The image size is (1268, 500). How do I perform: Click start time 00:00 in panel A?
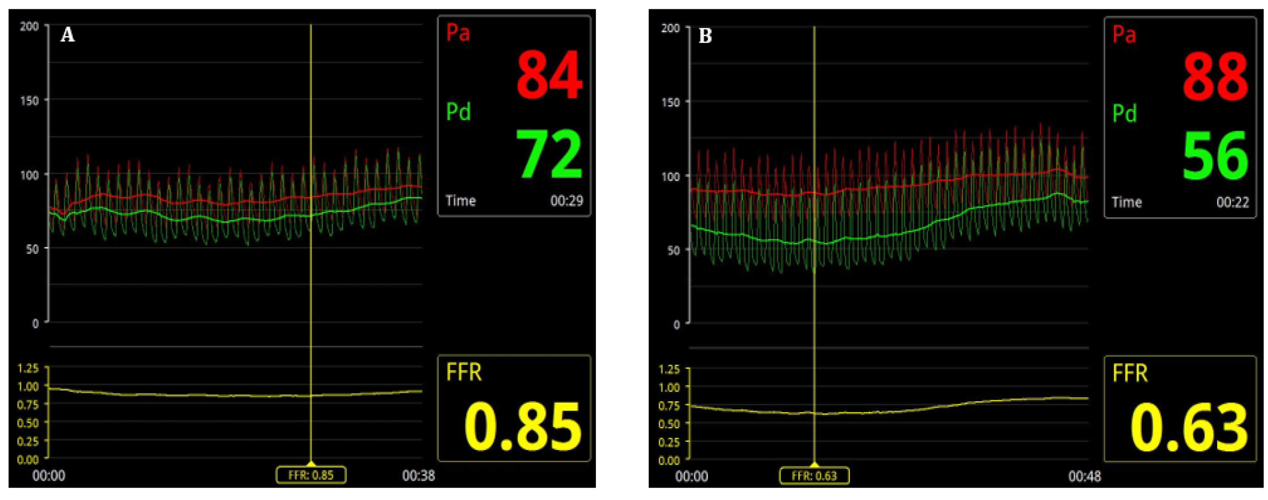tap(49, 476)
